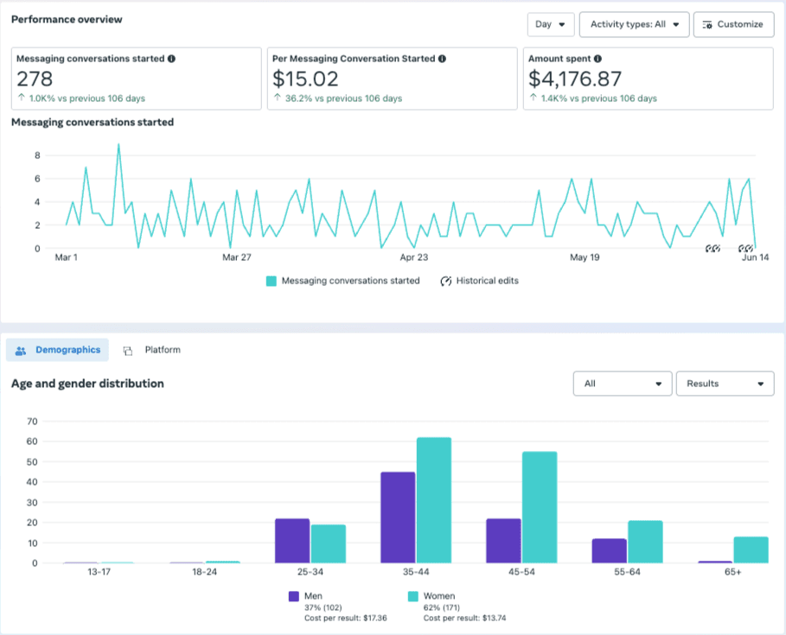This screenshot has height=635, width=786.
Task: Click the Women bar for 35-44
Action: 434,500
